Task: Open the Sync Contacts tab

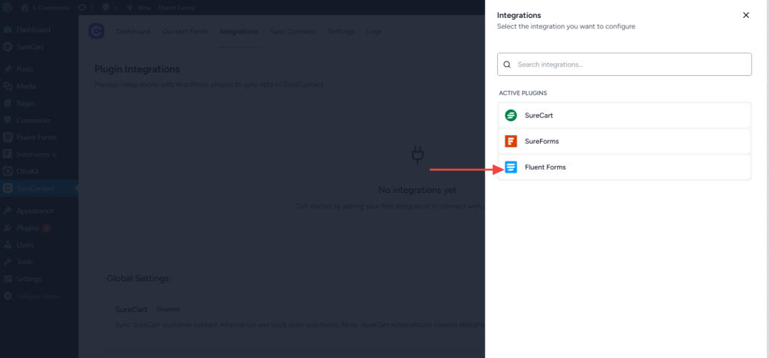Action: pyautogui.click(x=293, y=32)
